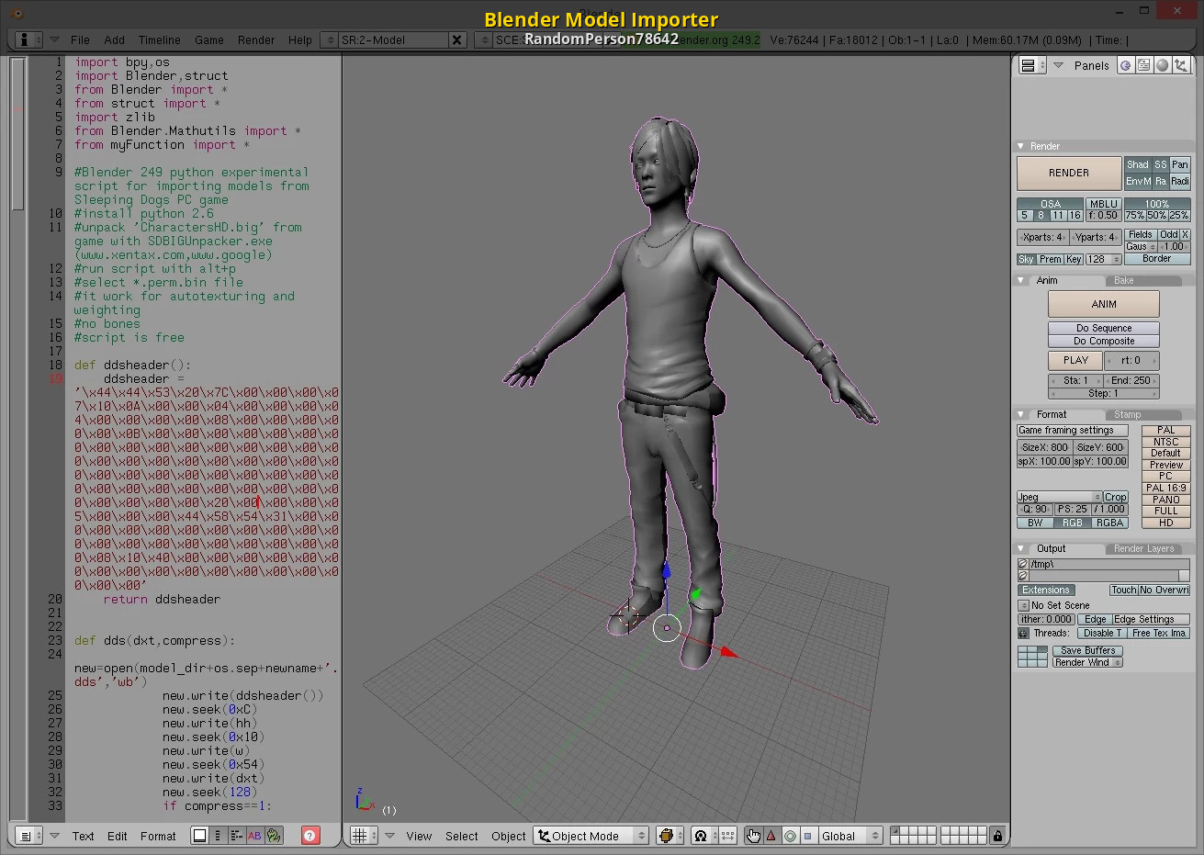This screenshot has height=855, width=1204.
Task: Open the Format menu in text editor
Action: [x=158, y=836]
